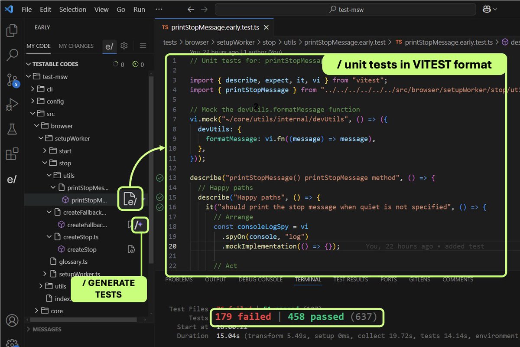
Task: Open the overflow menu after Run
Action: tap(159, 9)
